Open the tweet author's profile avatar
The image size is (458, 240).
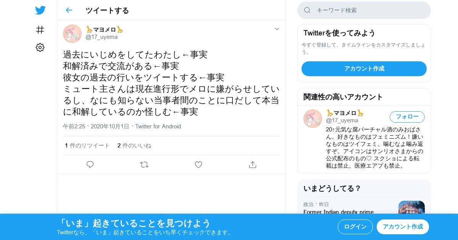click(x=72, y=34)
